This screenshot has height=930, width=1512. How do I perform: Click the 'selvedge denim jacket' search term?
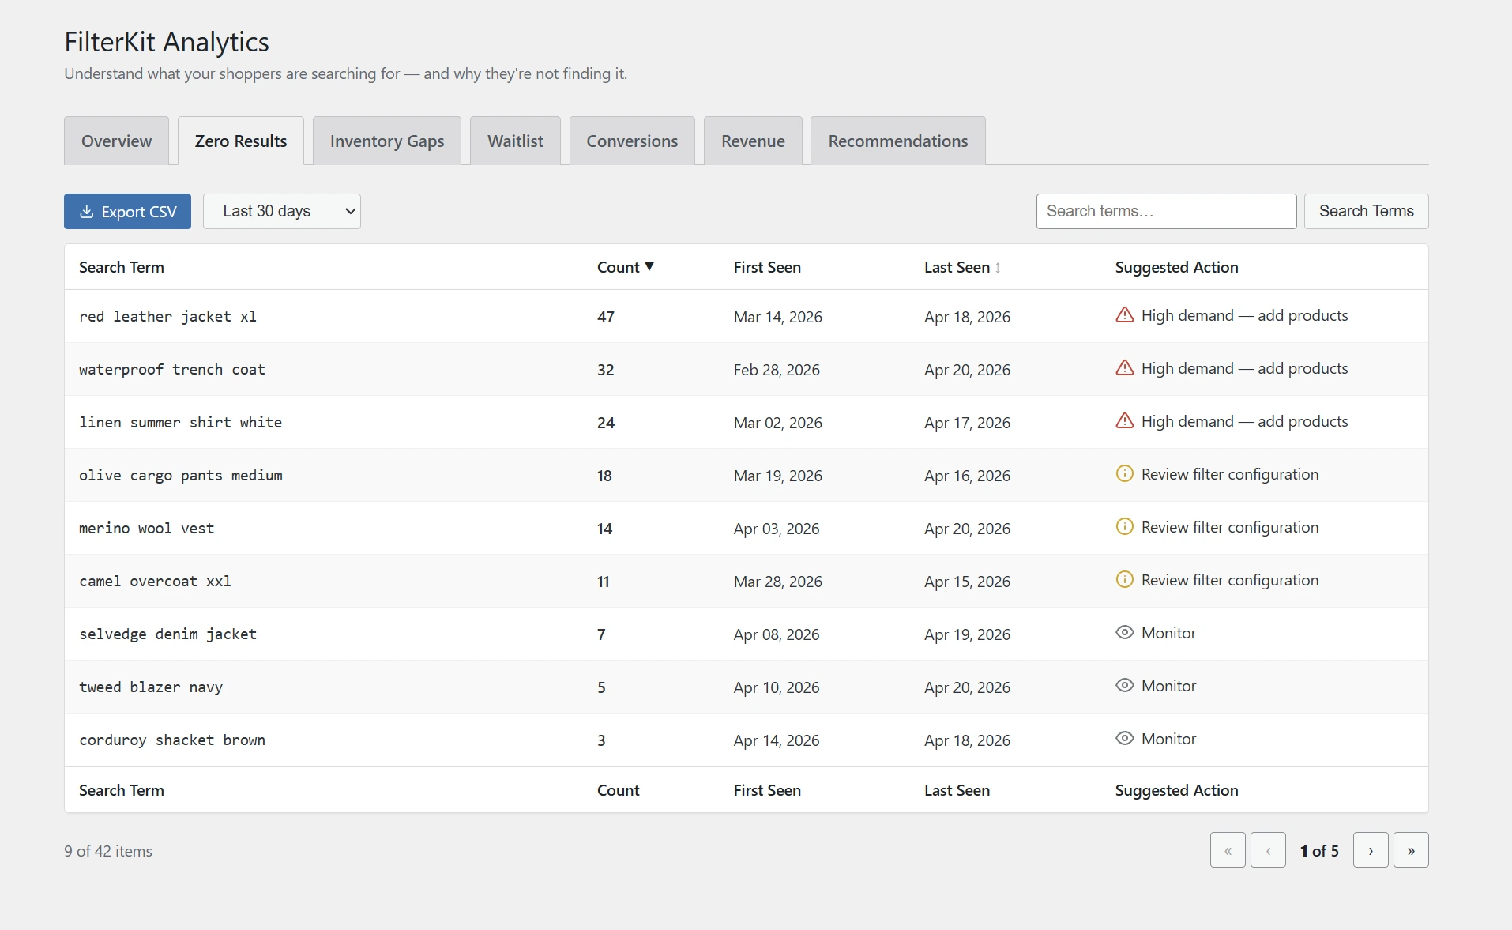click(167, 634)
